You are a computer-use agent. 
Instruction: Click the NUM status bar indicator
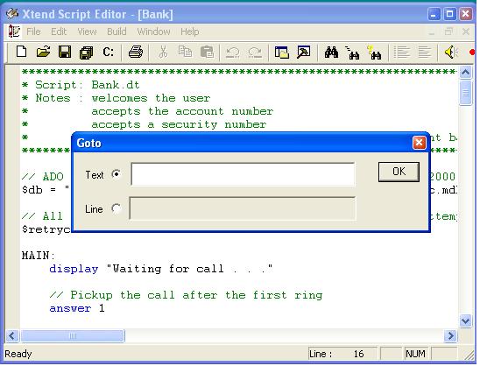[415, 354]
